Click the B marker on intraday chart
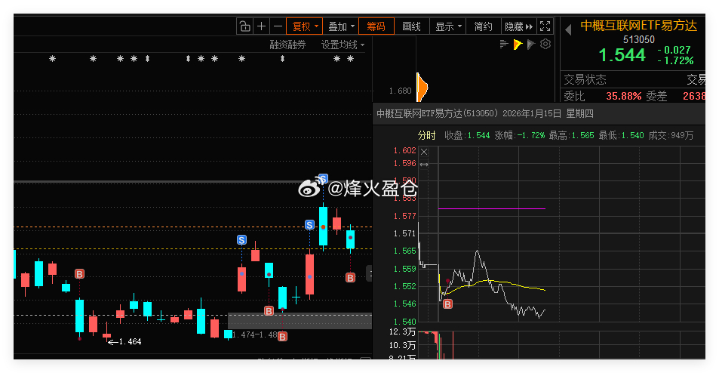 point(447,304)
